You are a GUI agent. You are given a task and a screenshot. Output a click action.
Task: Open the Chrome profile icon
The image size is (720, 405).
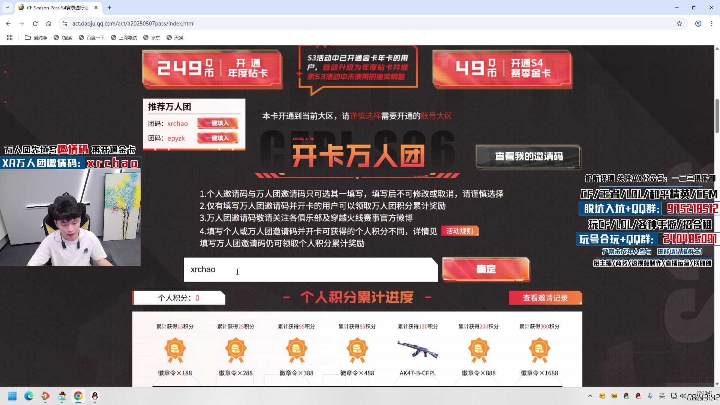coord(698,24)
